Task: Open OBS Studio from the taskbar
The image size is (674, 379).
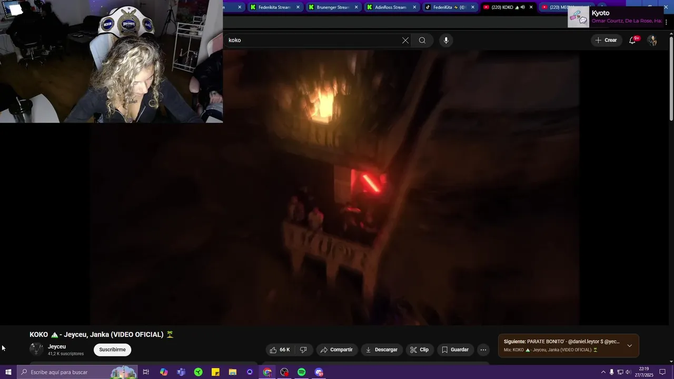Action: (x=284, y=372)
